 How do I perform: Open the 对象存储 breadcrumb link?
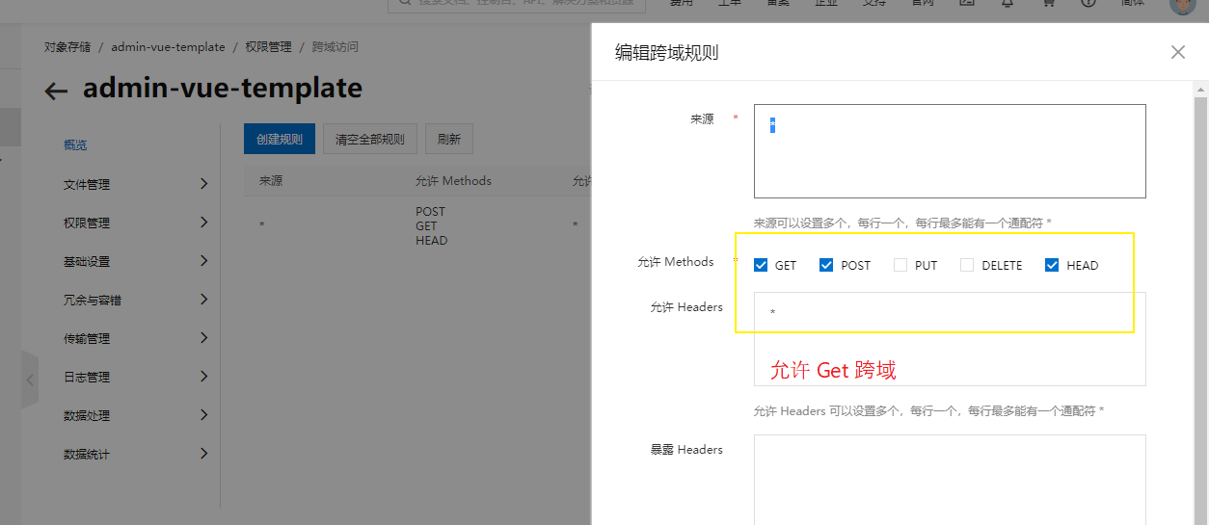coord(67,46)
